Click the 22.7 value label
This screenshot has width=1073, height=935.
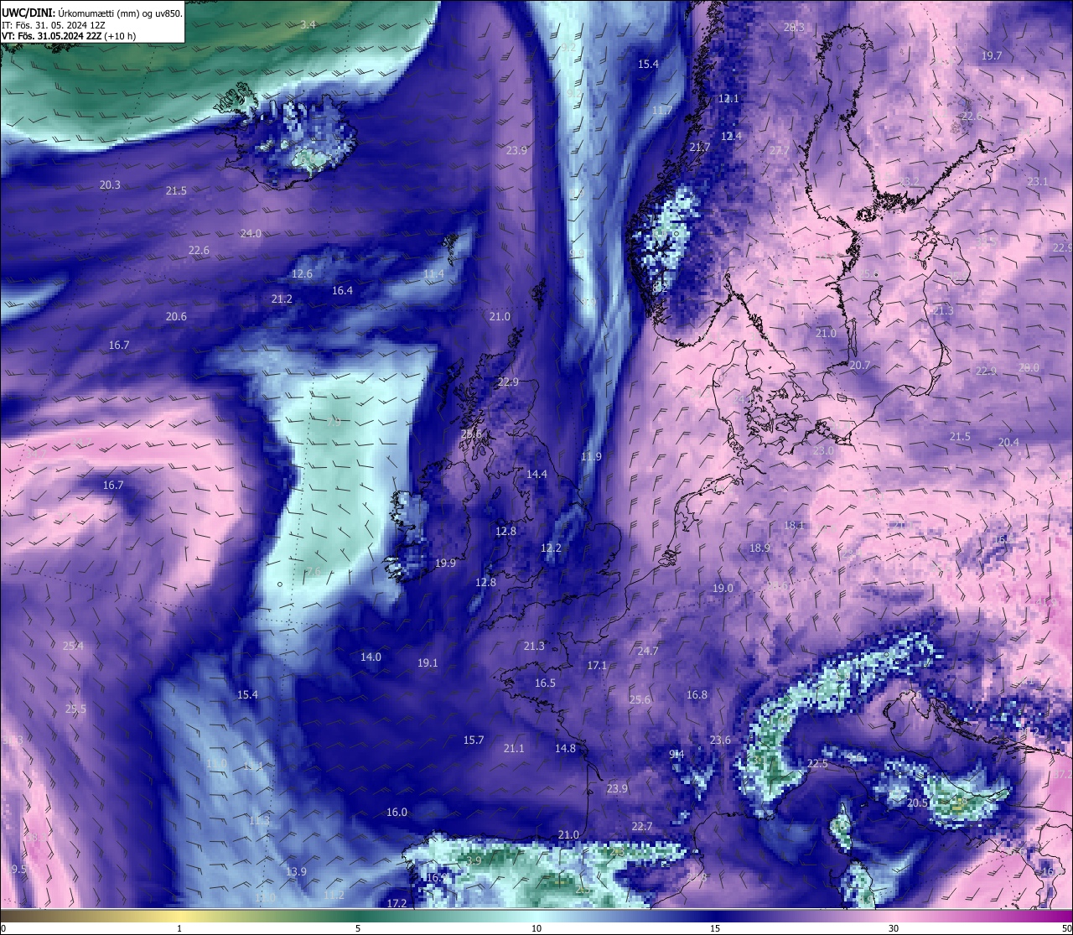click(x=641, y=827)
